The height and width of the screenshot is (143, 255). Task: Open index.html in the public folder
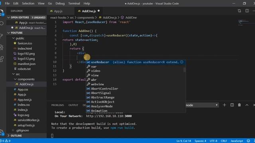click(x=25, y=48)
